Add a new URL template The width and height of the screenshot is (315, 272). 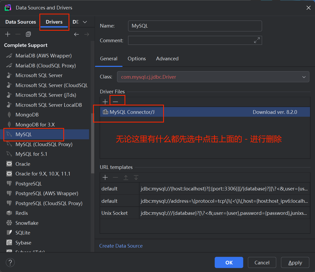click(x=105, y=177)
